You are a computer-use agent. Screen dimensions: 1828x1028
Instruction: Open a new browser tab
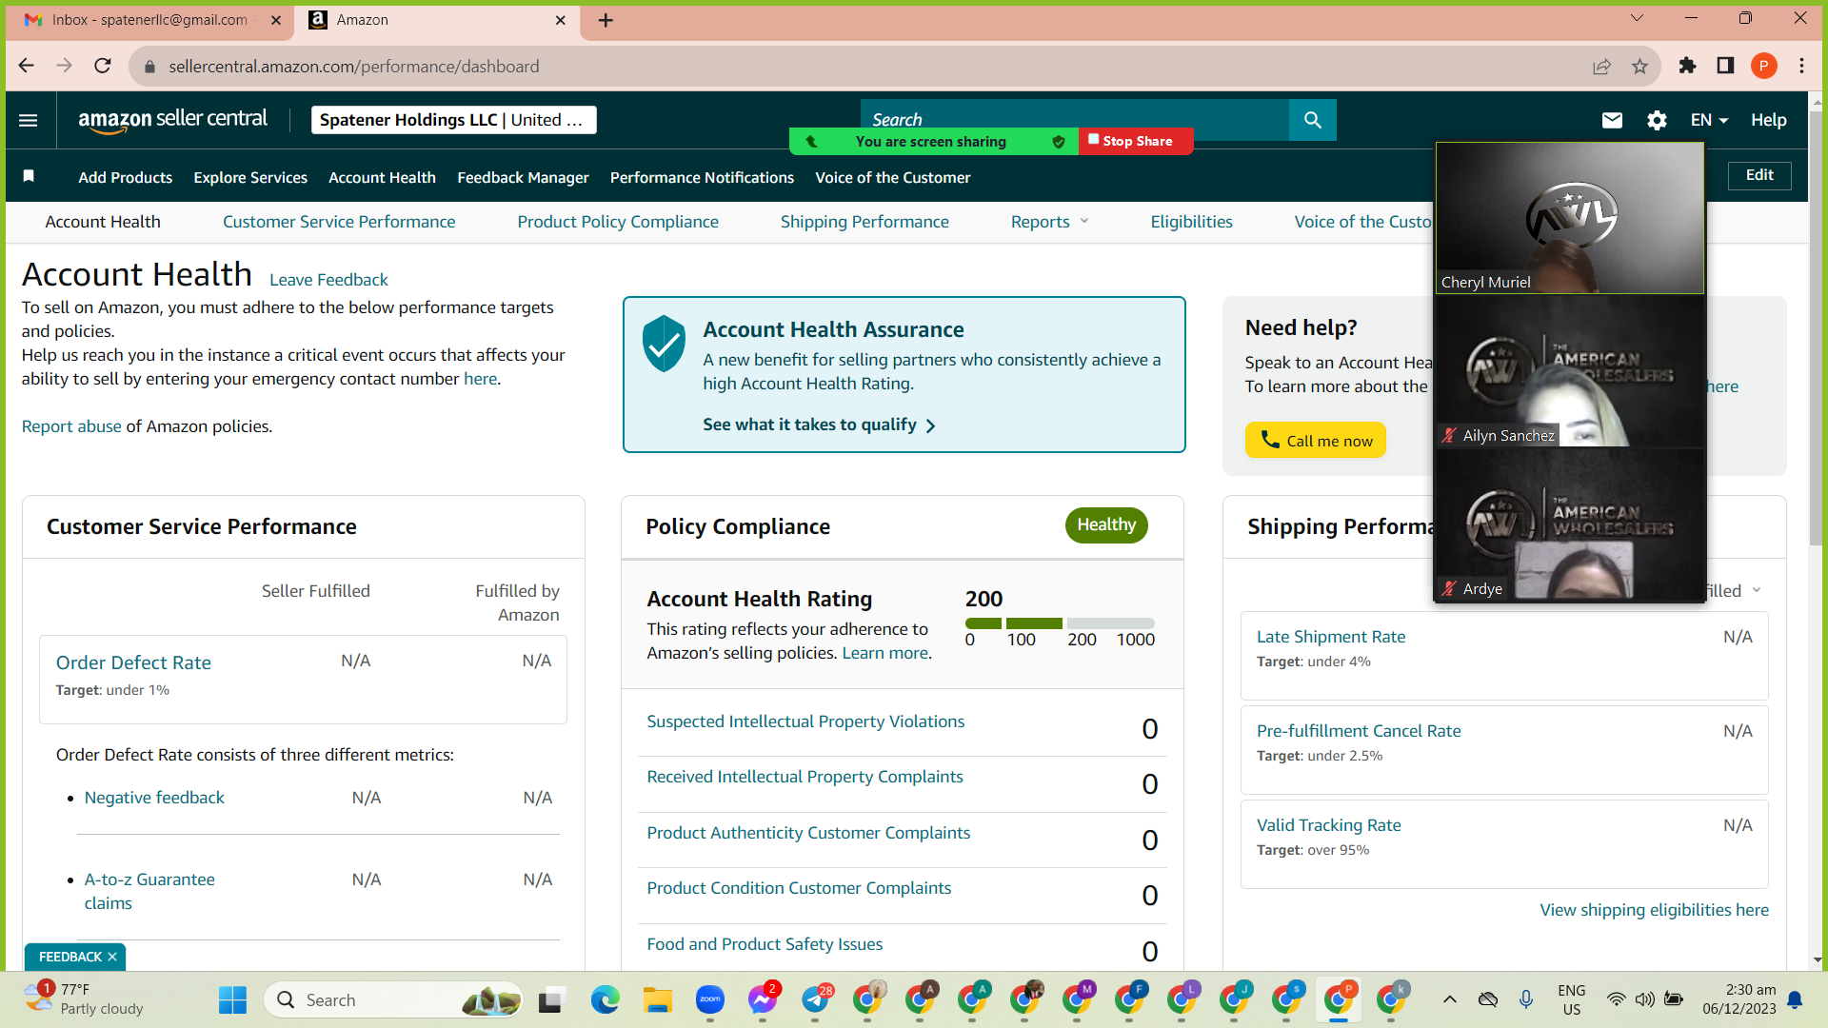click(x=606, y=20)
